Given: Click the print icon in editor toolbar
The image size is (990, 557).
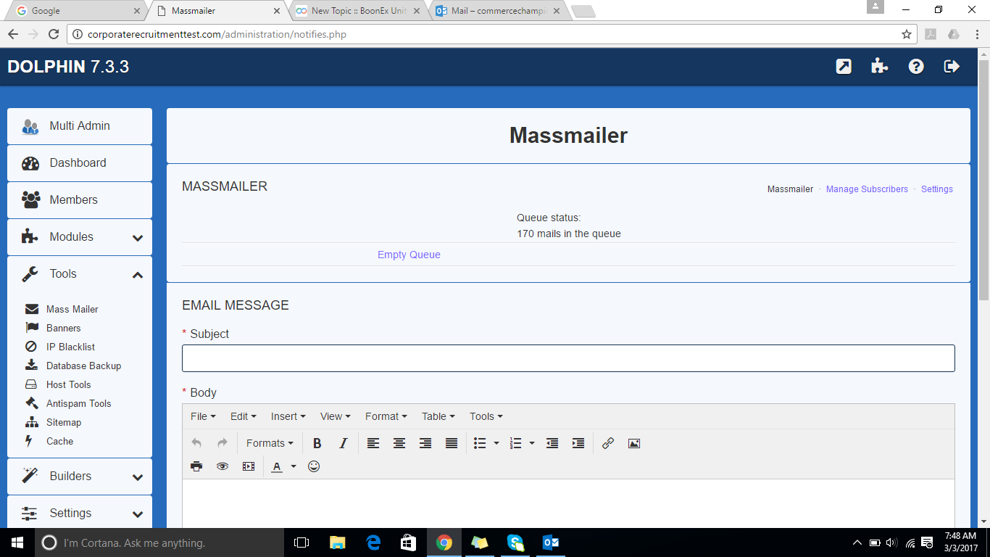Looking at the screenshot, I should coord(196,466).
